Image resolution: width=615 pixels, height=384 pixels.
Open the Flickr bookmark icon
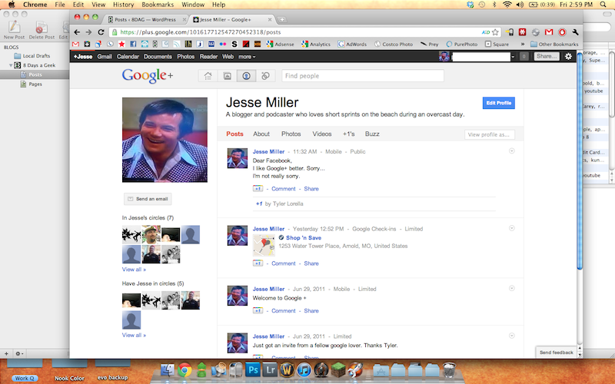[223, 45]
